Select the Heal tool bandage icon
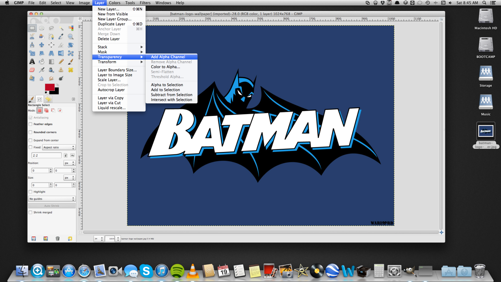This screenshot has height=282, width=501. [71, 70]
